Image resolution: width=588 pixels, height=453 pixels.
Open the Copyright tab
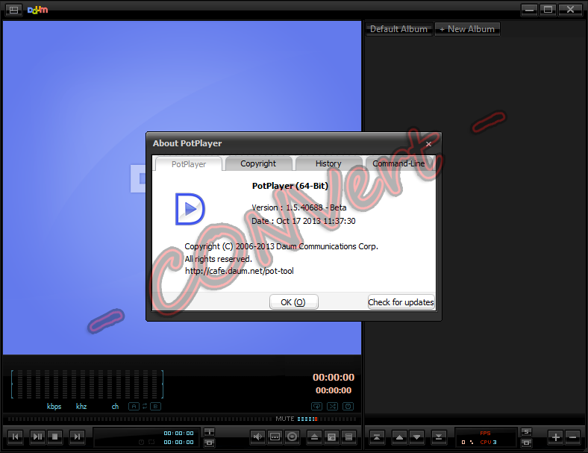click(x=258, y=163)
